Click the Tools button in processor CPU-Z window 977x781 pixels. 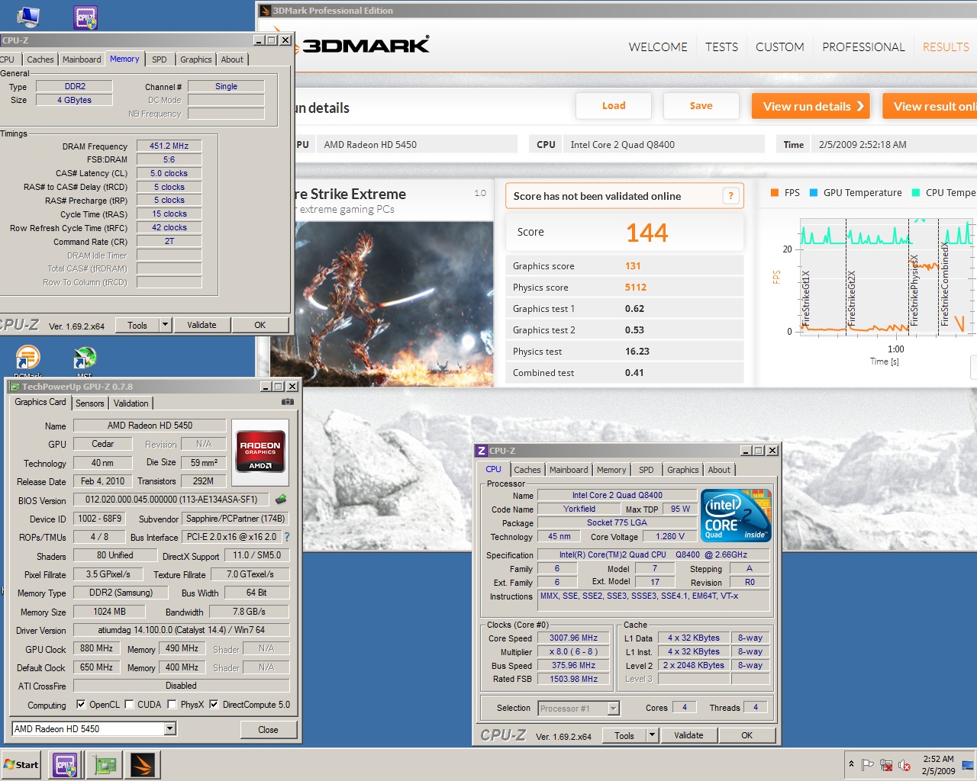(x=624, y=735)
